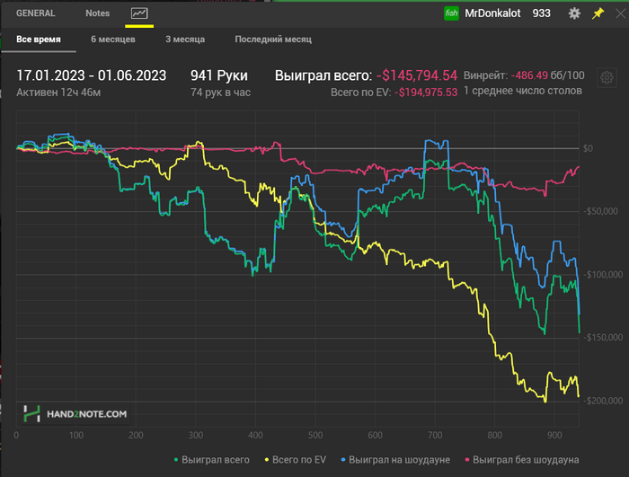Viewport: 629px width, 477px height.
Task: Open chart settings gear near winrate
Action: coord(607,77)
